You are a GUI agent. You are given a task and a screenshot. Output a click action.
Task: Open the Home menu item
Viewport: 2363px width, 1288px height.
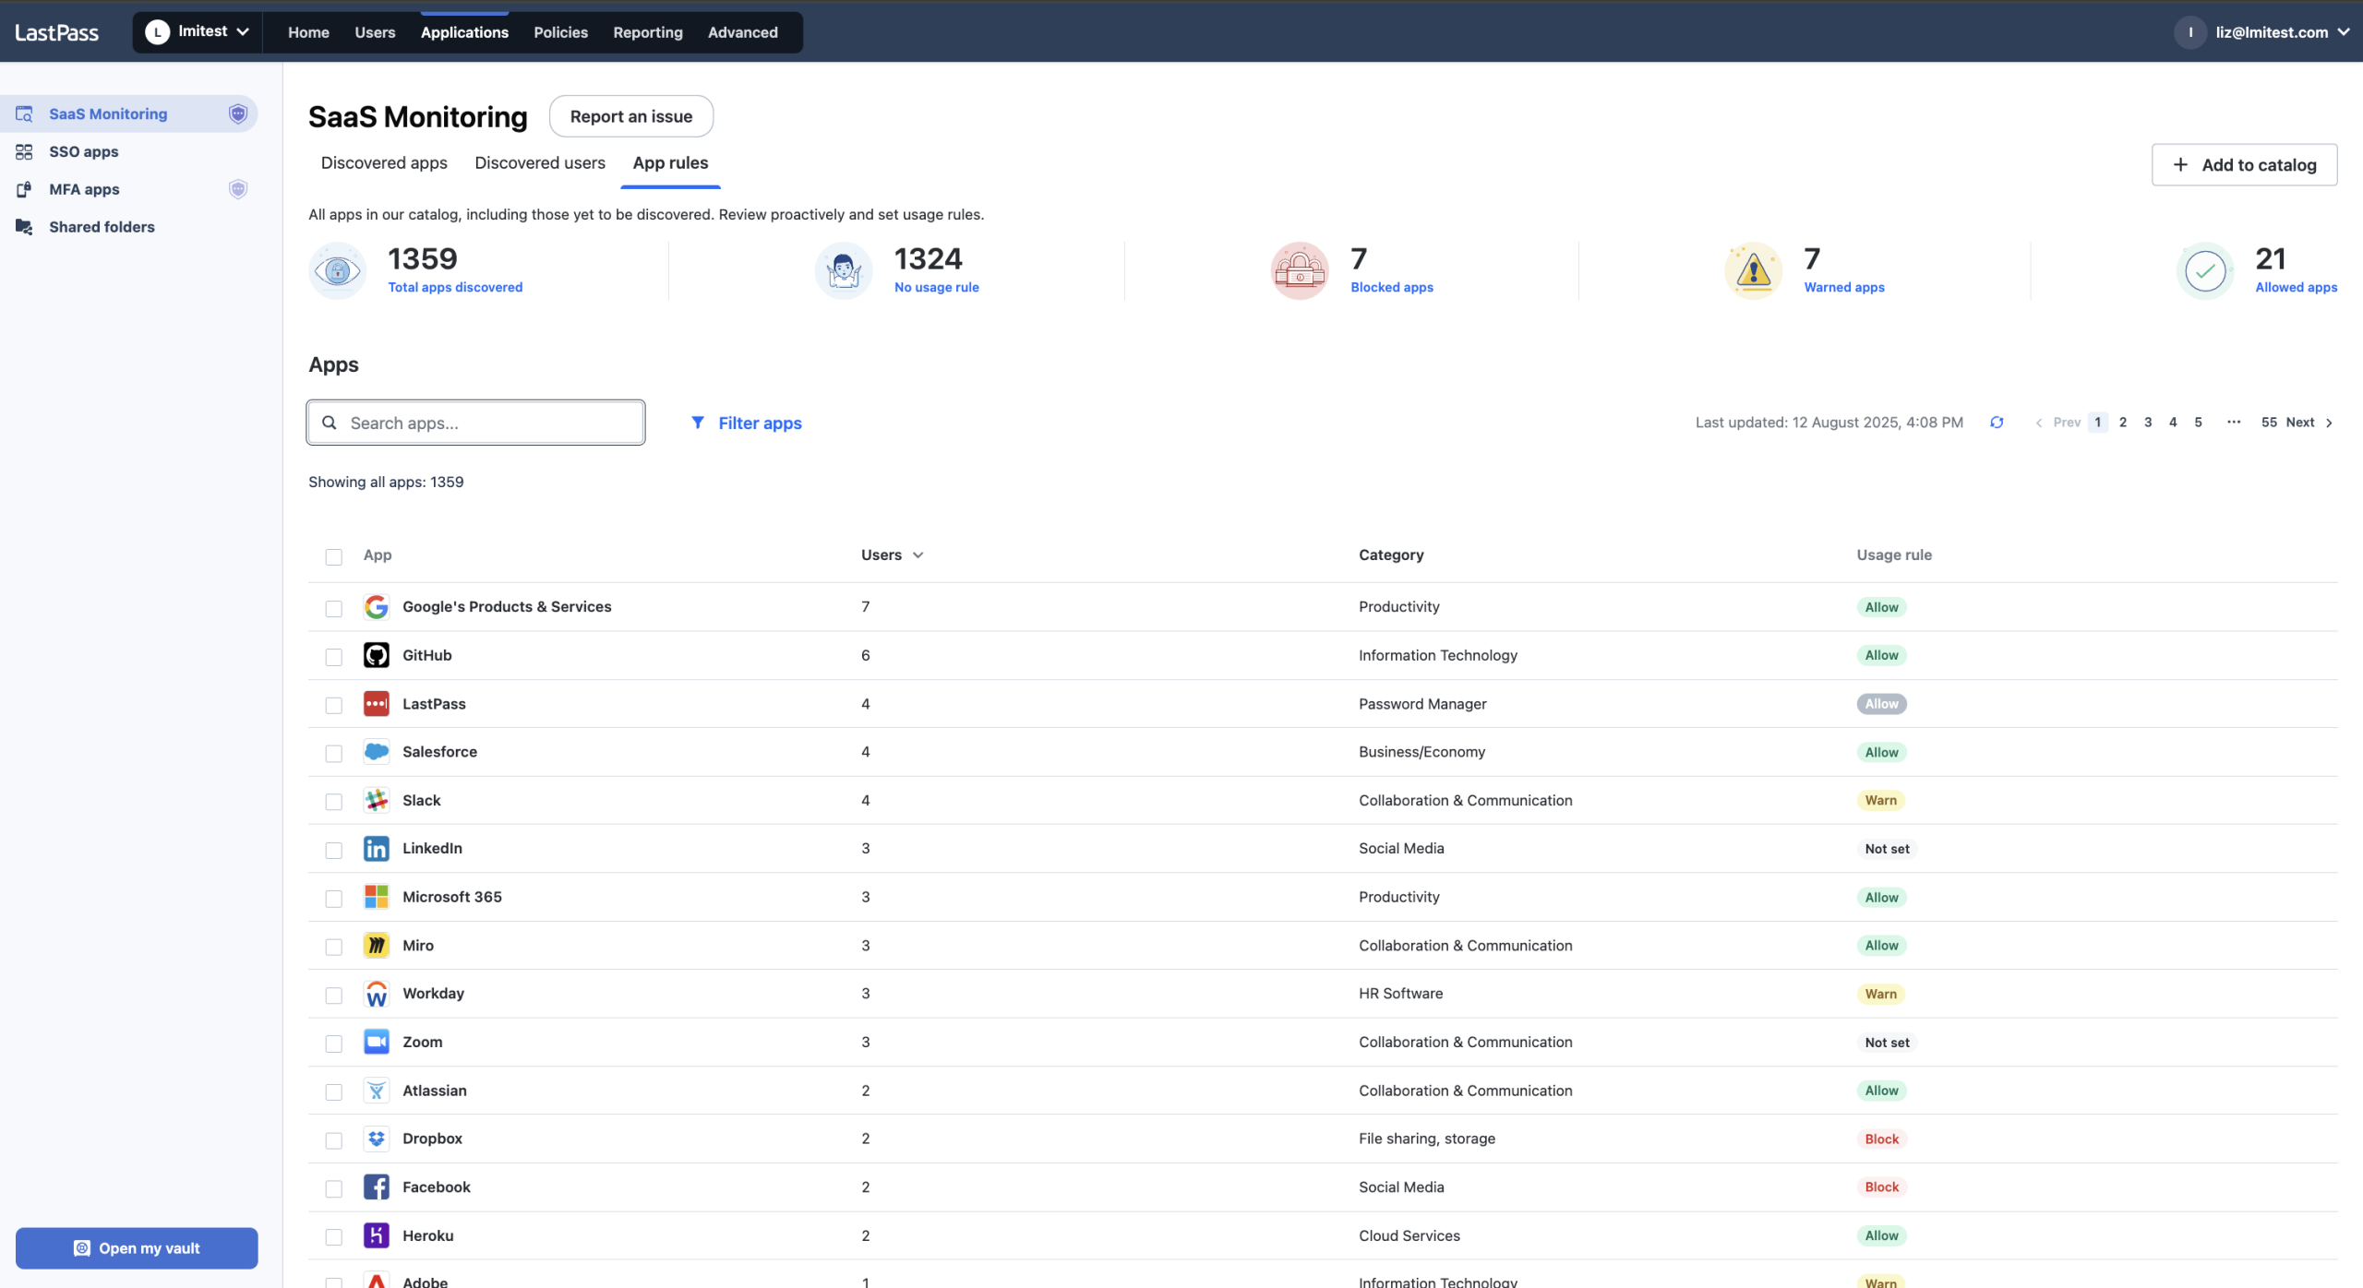(x=308, y=32)
